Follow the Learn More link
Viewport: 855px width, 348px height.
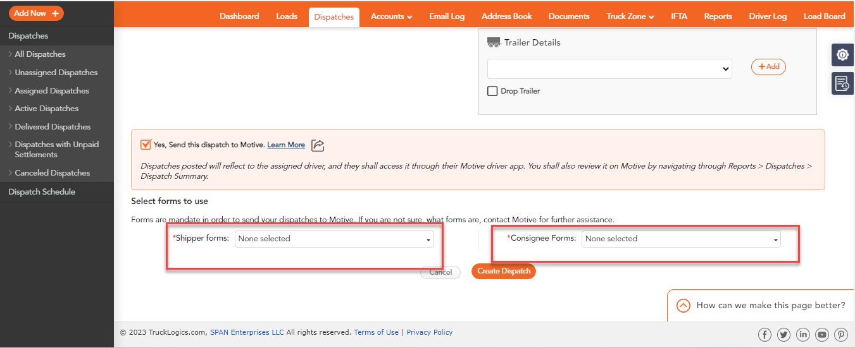pos(286,145)
